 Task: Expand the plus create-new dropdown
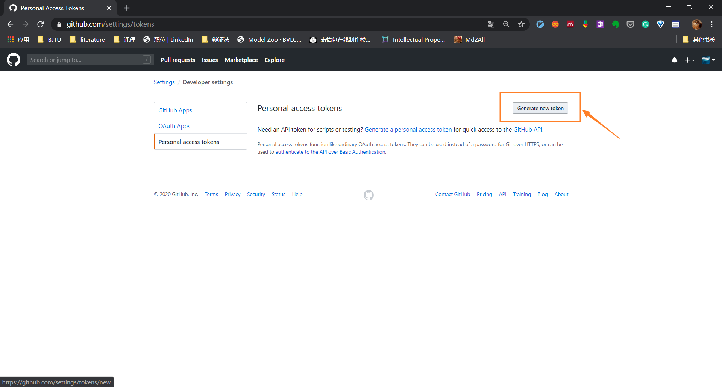click(689, 60)
